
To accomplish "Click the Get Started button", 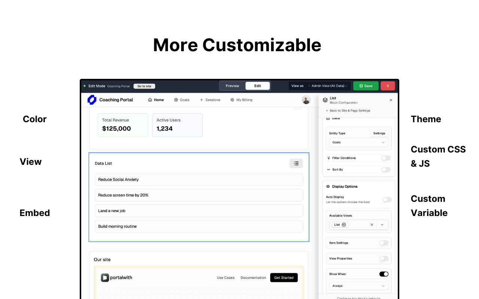I will click(x=284, y=278).
